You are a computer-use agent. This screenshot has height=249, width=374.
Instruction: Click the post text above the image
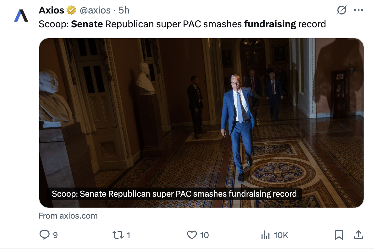click(182, 24)
